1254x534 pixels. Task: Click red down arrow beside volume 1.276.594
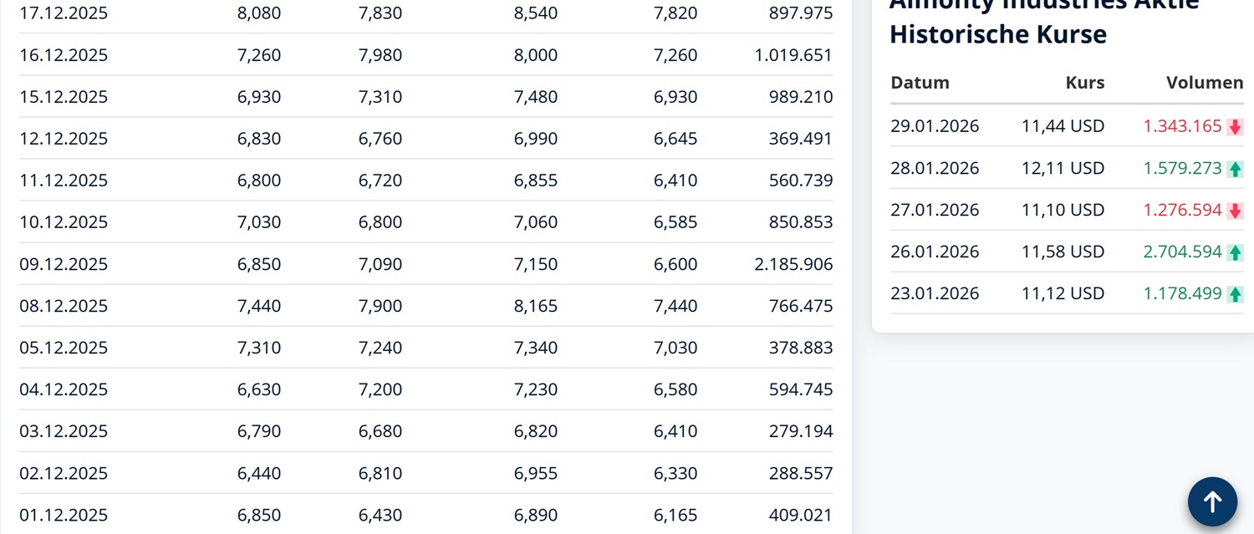pyautogui.click(x=1235, y=211)
